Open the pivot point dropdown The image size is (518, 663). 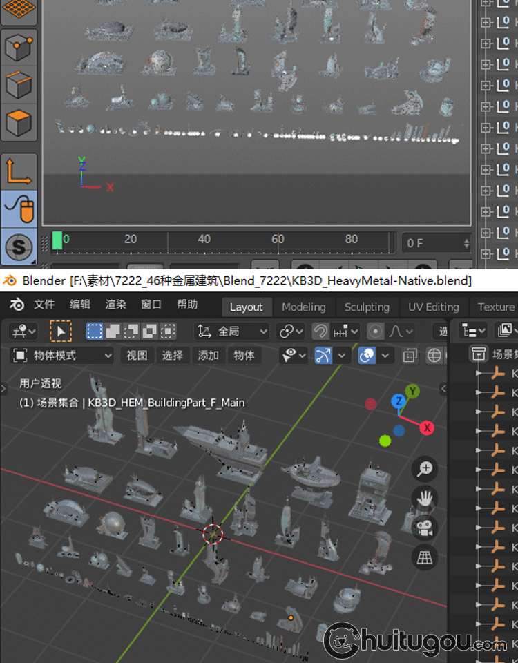click(290, 331)
